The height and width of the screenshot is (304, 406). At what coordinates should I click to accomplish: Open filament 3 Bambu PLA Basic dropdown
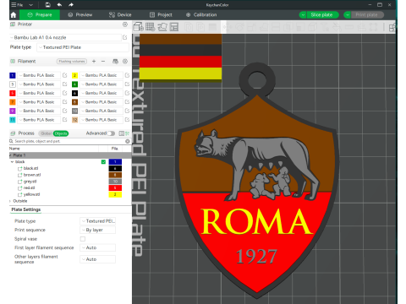(39, 84)
